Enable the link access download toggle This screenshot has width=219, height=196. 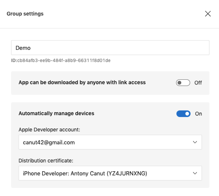[x=183, y=83]
